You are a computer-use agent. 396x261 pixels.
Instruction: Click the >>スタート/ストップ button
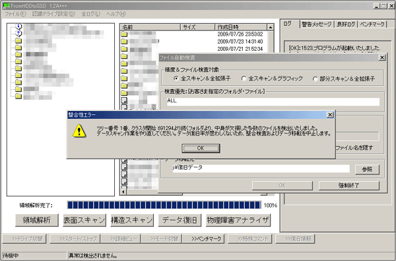(x=75, y=239)
